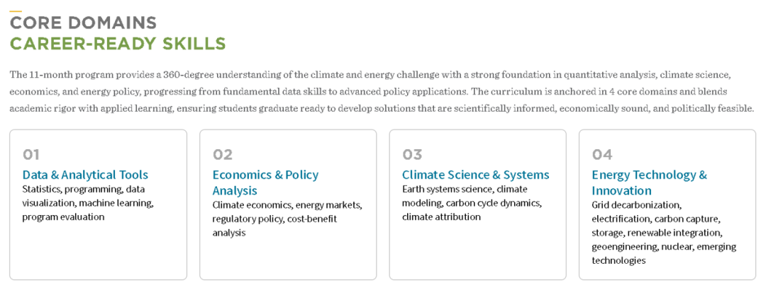
Task: Select the second domain card's empty area
Action: pos(287,258)
